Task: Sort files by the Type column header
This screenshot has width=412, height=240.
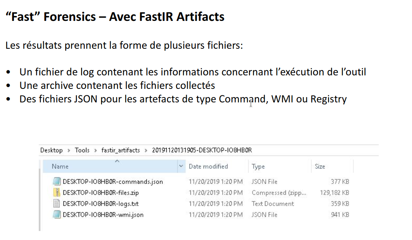Action: pyautogui.click(x=258, y=166)
